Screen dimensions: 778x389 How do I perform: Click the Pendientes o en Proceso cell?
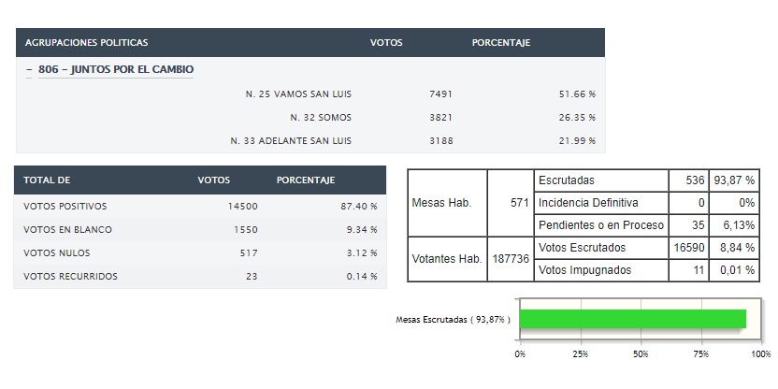pyautogui.click(x=601, y=225)
